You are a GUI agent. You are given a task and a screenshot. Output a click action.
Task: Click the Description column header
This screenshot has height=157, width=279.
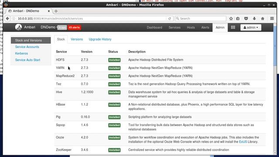click(x=137, y=51)
